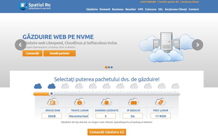Open Secţiunea Clienţi link in top bar
The width and height of the screenshot is (218, 136).
190,2
